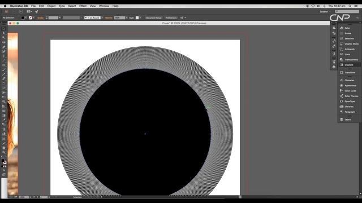
Task: Open the Window menu
Action: [104, 6]
